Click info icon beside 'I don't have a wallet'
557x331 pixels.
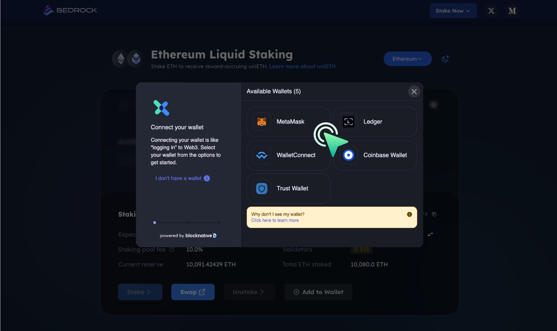coord(207,178)
